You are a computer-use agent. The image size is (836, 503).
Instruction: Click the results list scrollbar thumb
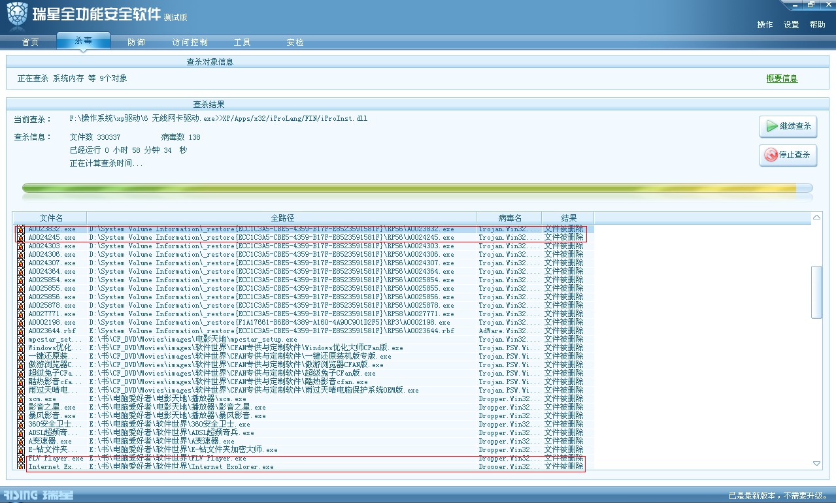(x=816, y=292)
